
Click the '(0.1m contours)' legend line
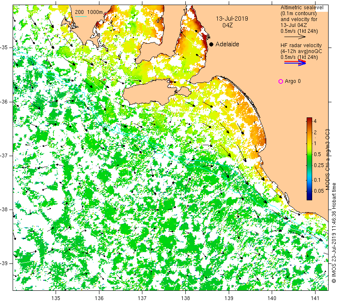pyautogui.click(x=299, y=13)
